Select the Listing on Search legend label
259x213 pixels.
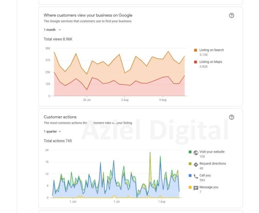click(211, 50)
